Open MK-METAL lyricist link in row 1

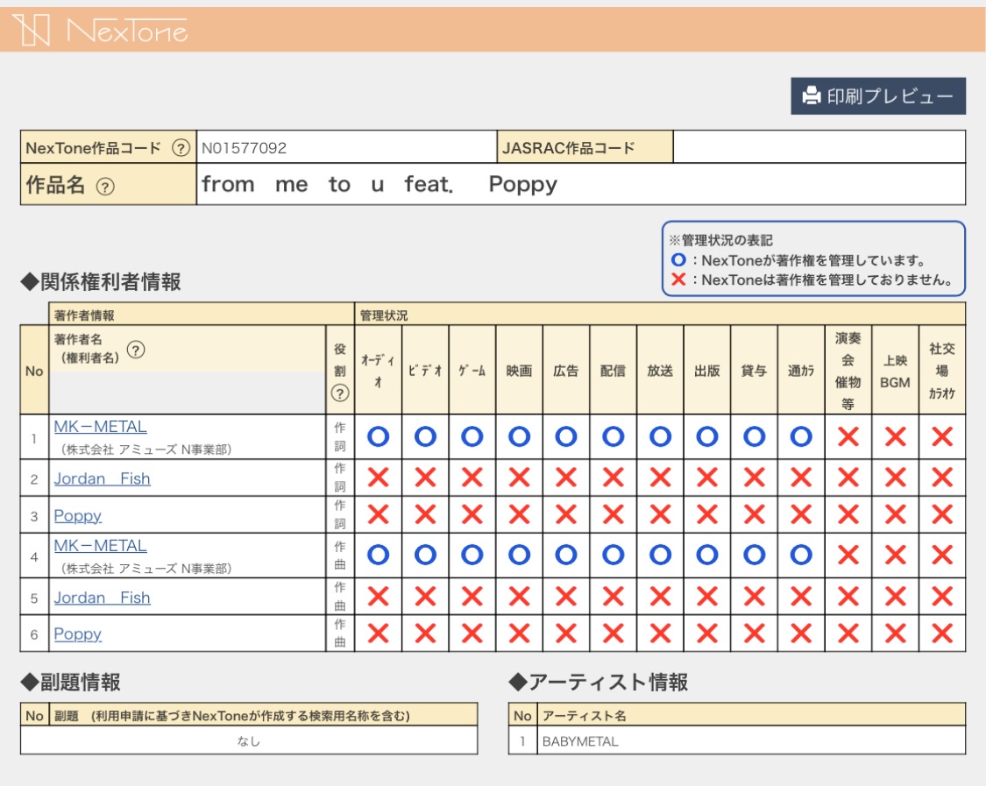(x=100, y=427)
